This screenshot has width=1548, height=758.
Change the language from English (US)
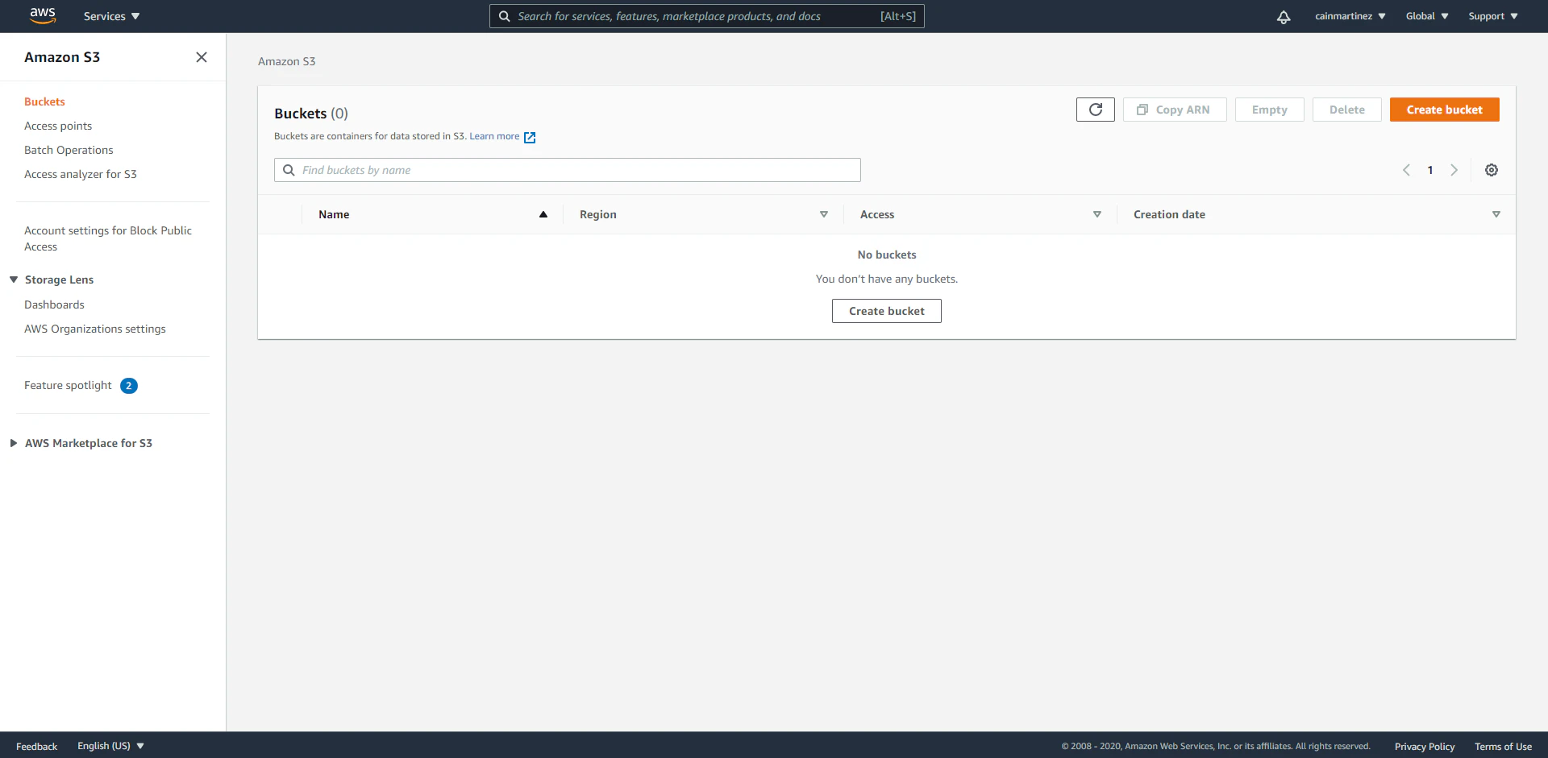point(110,746)
